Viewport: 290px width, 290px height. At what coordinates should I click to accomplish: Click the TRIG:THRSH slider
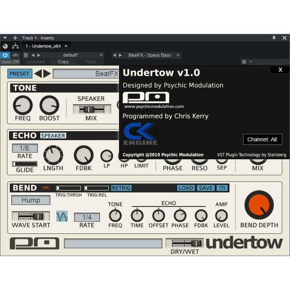click(x=68, y=188)
